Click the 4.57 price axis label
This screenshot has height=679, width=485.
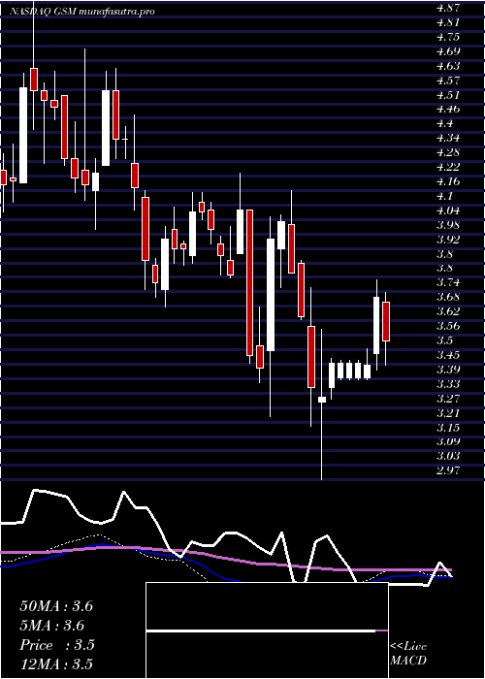pos(448,81)
